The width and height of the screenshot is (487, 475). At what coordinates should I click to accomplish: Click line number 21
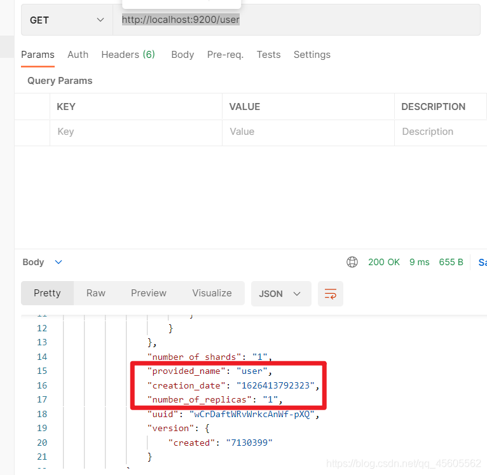tap(42, 457)
